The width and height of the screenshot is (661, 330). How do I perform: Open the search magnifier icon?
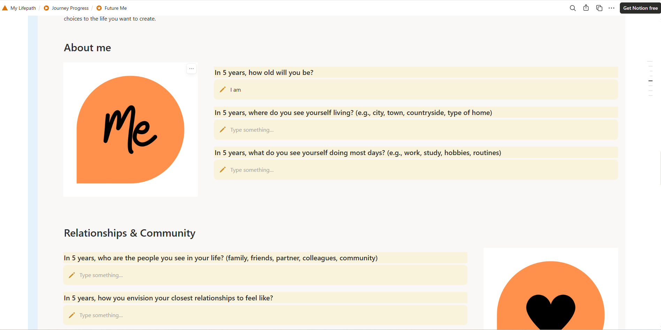(x=572, y=8)
